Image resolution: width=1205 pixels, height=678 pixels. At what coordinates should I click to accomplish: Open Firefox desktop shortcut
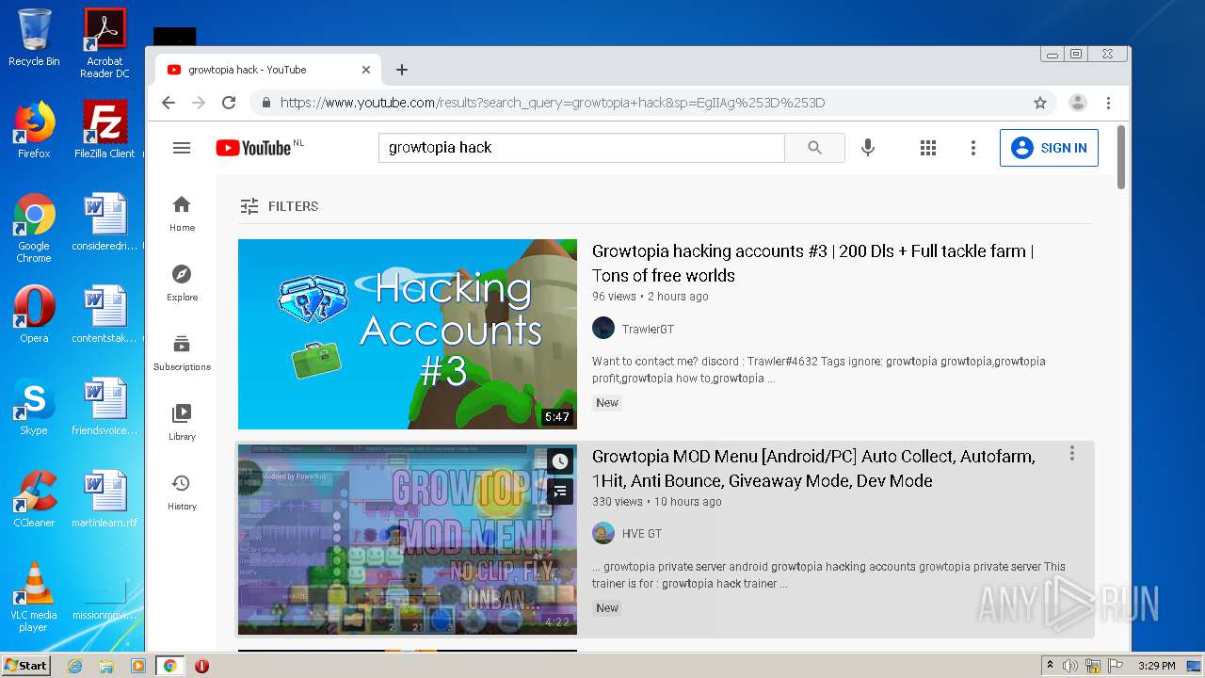point(34,130)
